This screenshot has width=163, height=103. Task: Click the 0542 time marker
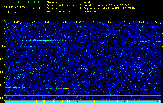point(32,22)
